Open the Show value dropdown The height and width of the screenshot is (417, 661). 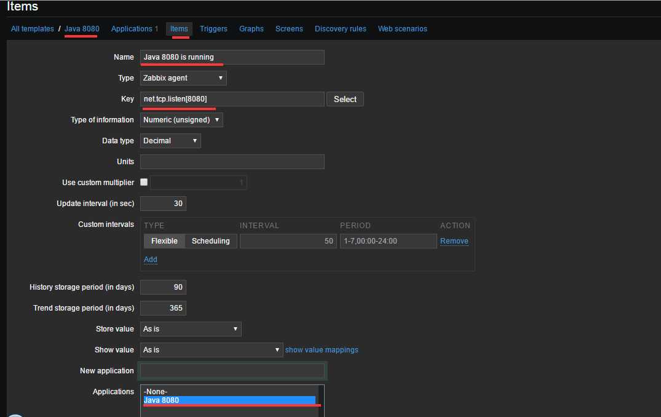point(211,349)
